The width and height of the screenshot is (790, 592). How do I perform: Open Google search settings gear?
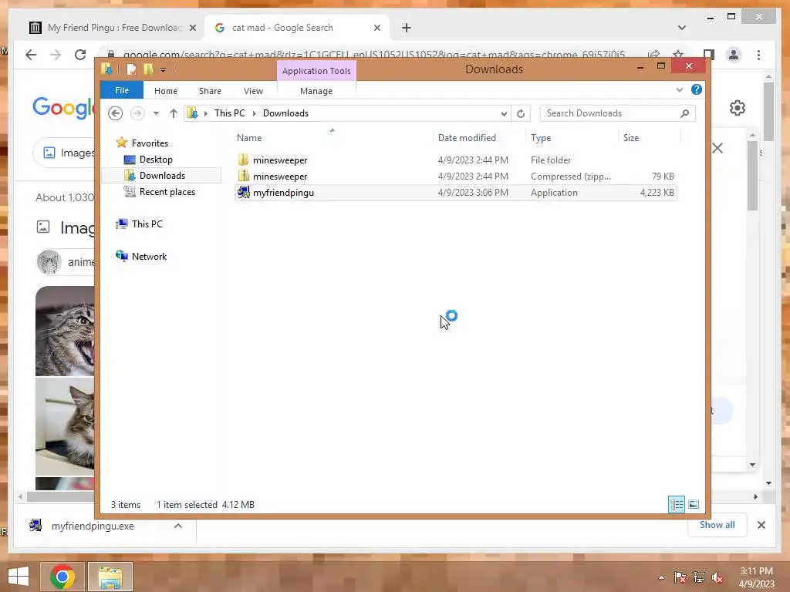coord(737,108)
